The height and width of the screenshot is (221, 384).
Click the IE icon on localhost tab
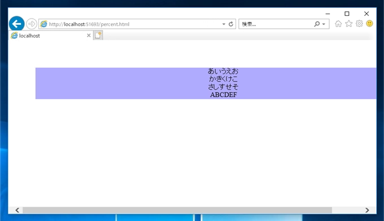click(x=14, y=36)
